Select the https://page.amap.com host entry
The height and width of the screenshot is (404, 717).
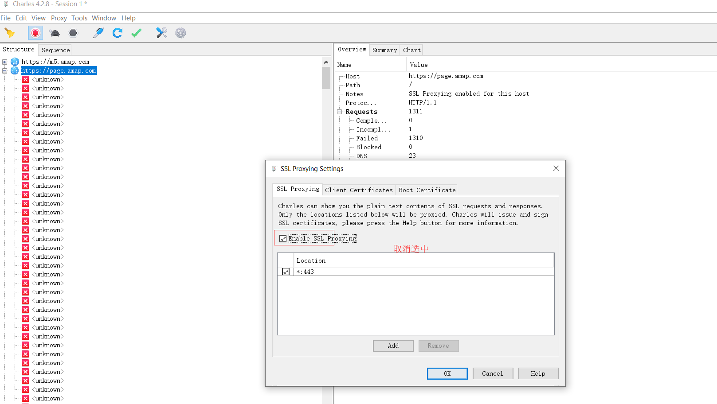coord(59,71)
